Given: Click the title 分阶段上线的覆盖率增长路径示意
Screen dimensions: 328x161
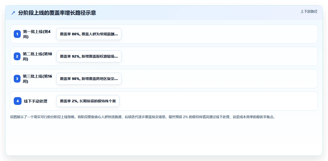Looking at the screenshot, I should coord(57,13).
